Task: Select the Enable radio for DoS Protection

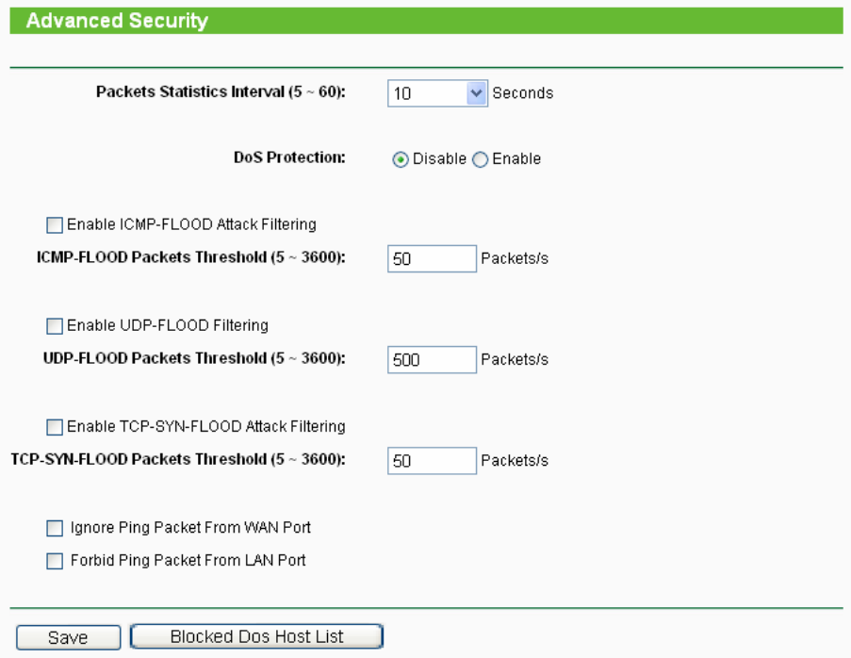Action: click(x=481, y=159)
